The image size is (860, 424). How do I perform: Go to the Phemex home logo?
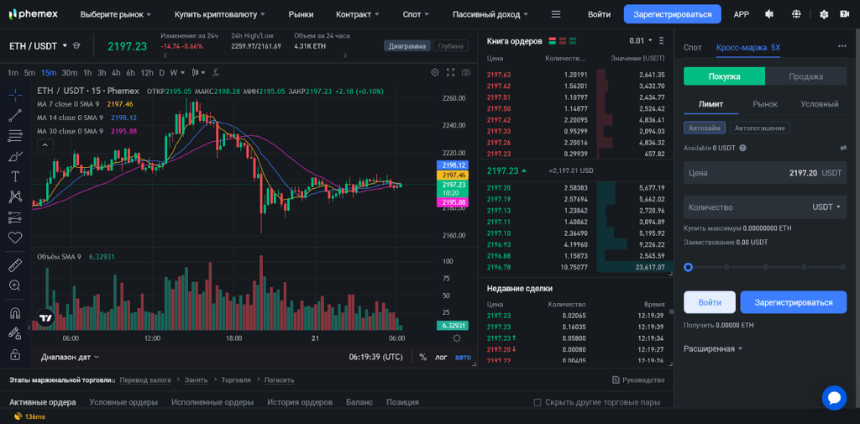pos(34,14)
